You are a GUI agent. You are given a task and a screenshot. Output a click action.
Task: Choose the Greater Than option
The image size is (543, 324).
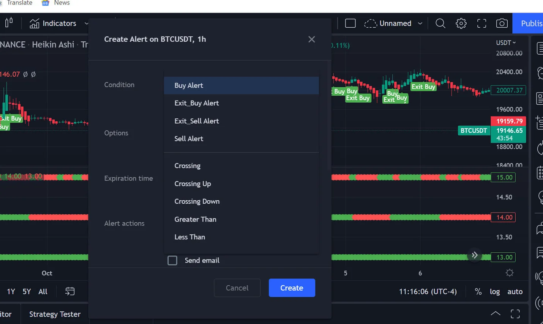coord(241,219)
